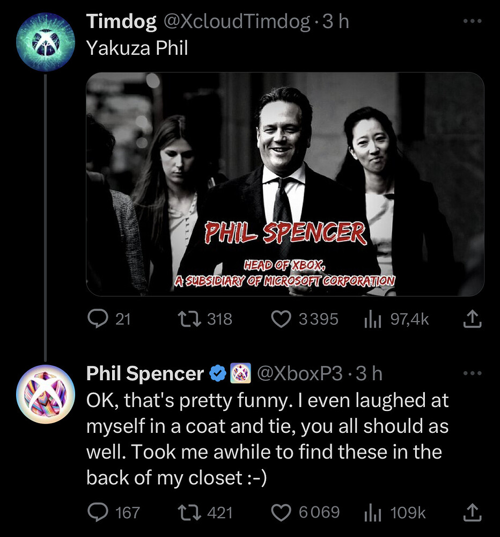This screenshot has width=500, height=537.
Task: Open more options on Phil Spencer's reply
Action: [472, 373]
